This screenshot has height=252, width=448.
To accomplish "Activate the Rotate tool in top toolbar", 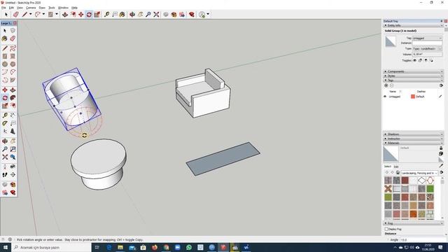I will click(89, 14).
